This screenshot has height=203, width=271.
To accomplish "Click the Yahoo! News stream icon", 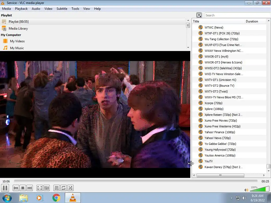I will 201,138.
